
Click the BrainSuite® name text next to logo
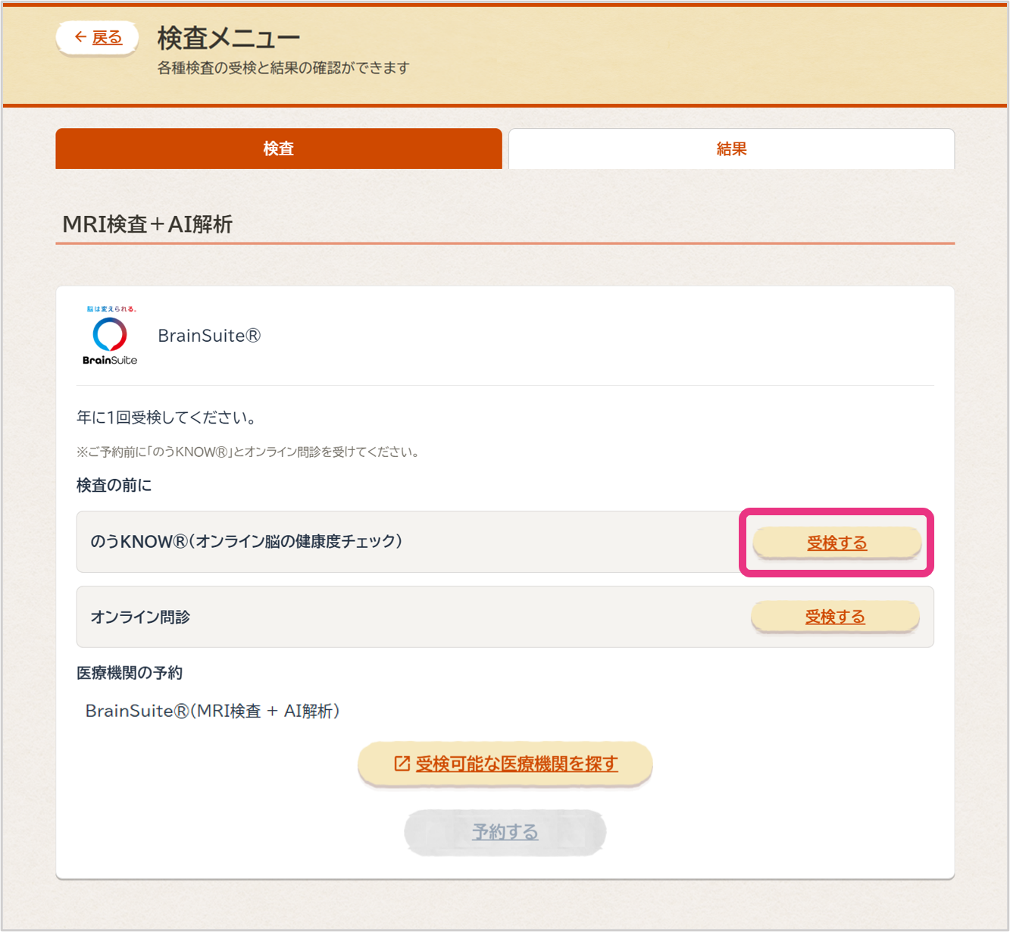(x=209, y=336)
